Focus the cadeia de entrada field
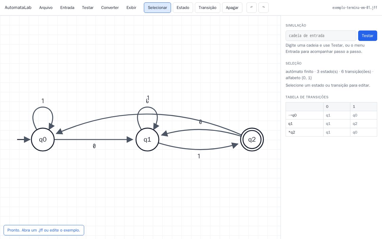Screen dimensions: 382x239 (x=321, y=36)
